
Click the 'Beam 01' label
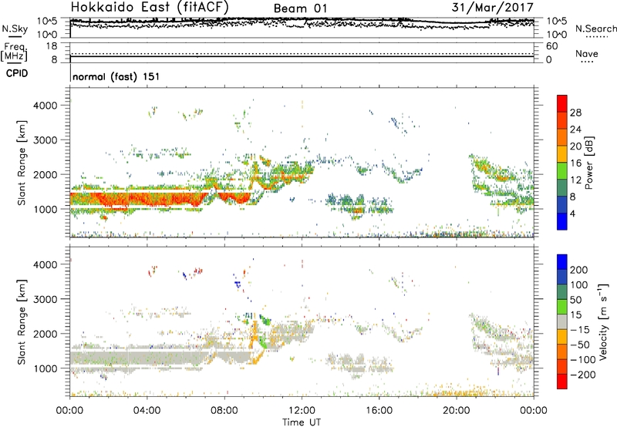300,8
